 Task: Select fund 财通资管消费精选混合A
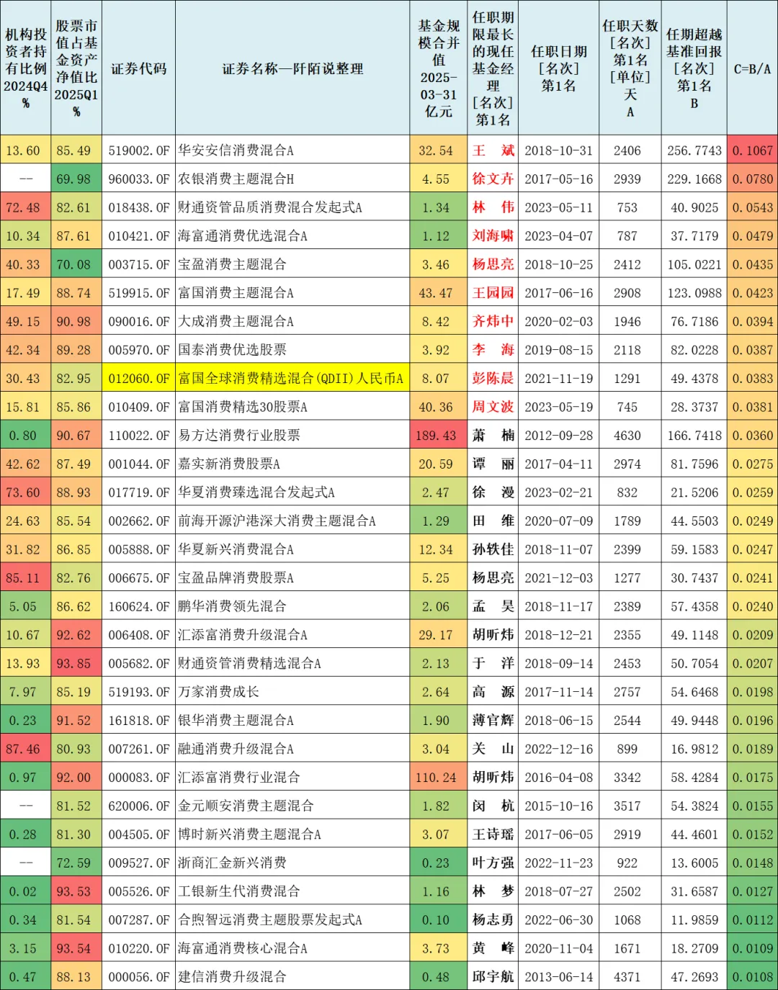point(250,663)
